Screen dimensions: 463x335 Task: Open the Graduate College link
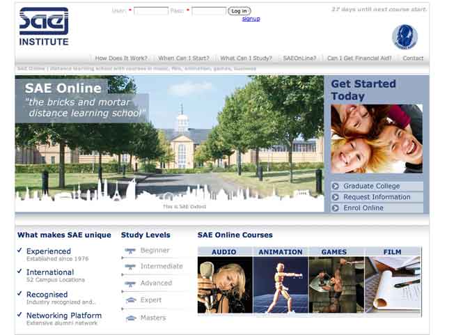point(372,186)
